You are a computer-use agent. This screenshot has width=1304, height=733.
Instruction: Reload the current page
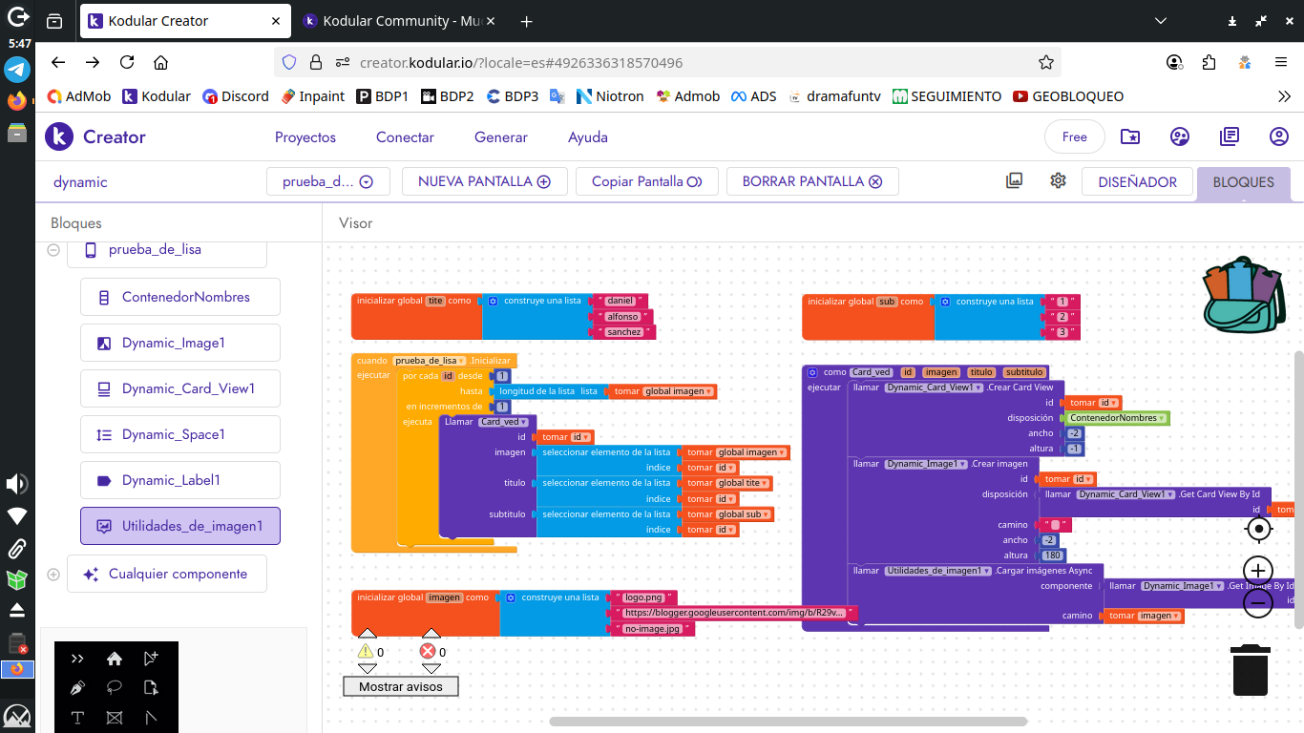coord(127,63)
